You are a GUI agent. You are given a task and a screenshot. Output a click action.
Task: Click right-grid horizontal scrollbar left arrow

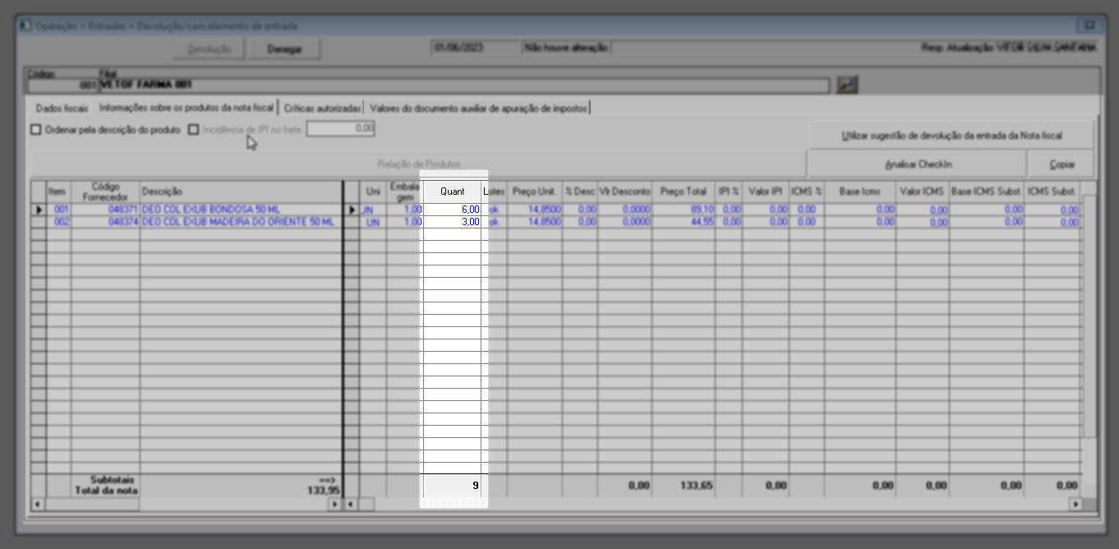(352, 503)
